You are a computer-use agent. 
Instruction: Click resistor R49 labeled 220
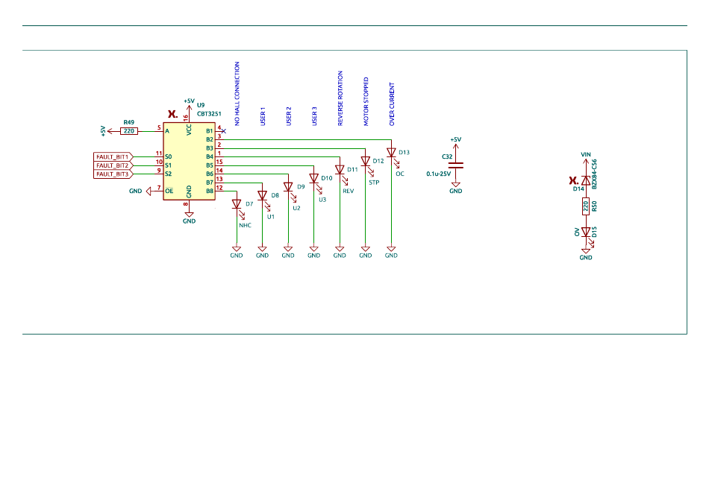[x=129, y=131]
